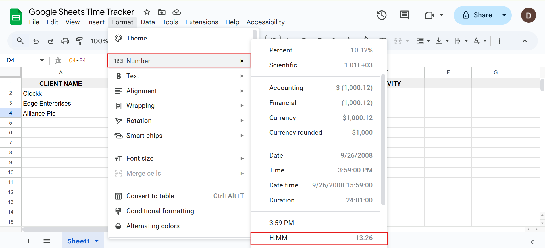This screenshot has height=248, width=545.
Task: Open the Number submenu item
Action: 179,61
